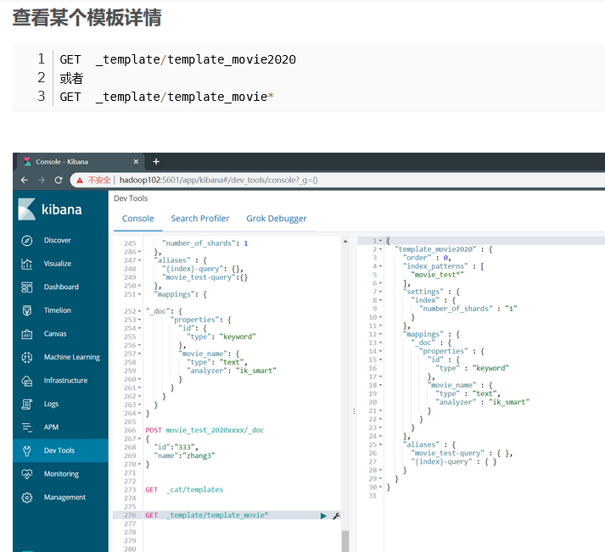
Task: Click the Monitoring label in sidebar
Action: click(61, 474)
